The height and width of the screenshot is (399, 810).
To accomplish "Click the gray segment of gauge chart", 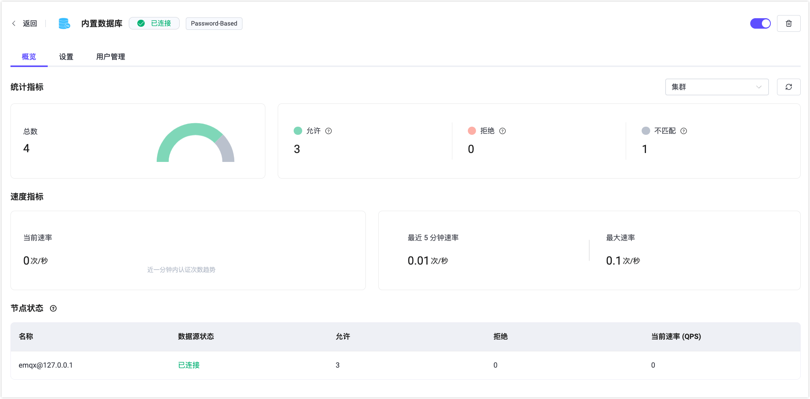I will (226, 149).
